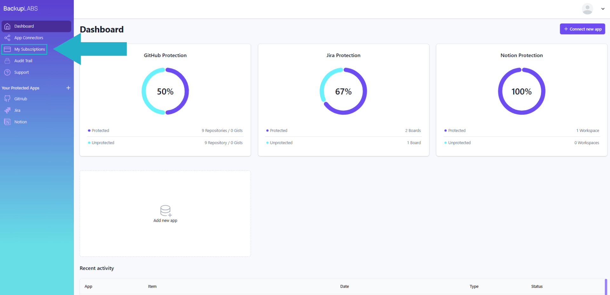
Task: Click the Unprotected label in the Jira card
Action: tap(281, 143)
